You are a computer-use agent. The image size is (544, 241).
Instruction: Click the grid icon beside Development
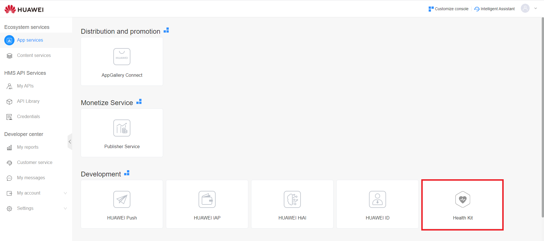pyautogui.click(x=127, y=173)
